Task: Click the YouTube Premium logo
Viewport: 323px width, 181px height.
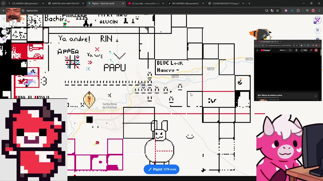Action: pyautogui.click(x=265, y=50)
